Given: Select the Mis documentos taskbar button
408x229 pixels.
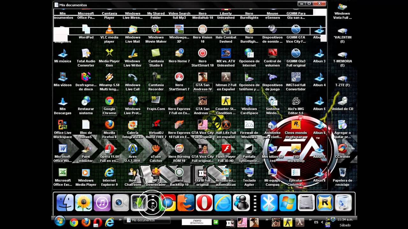Looking at the screenshot, I should (x=147, y=220).
